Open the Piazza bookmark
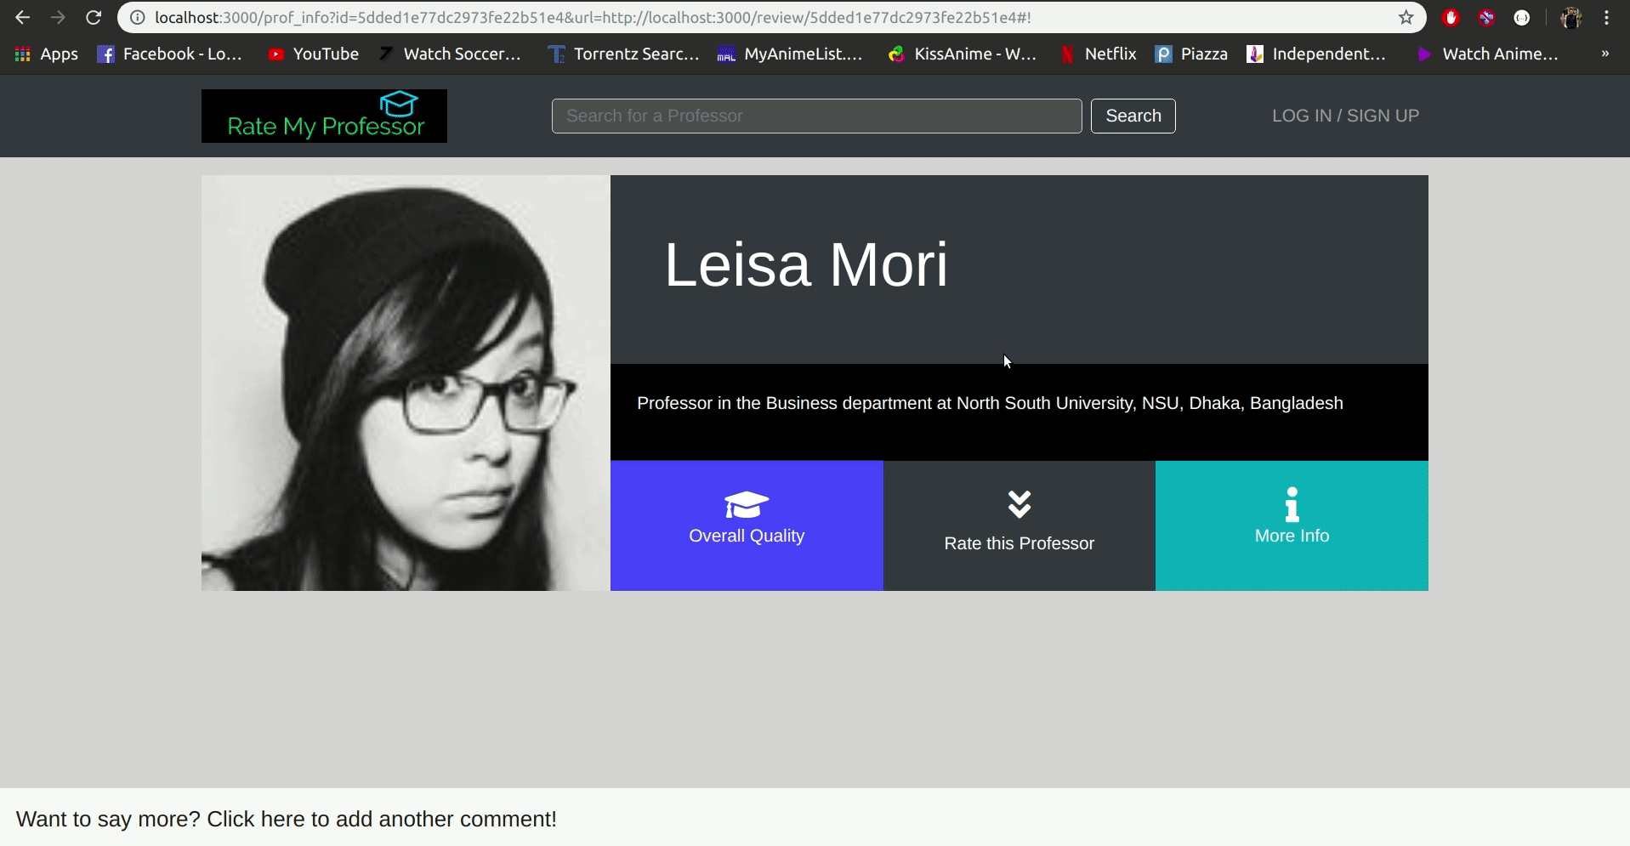1630x846 pixels. (x=1191, y=54)
